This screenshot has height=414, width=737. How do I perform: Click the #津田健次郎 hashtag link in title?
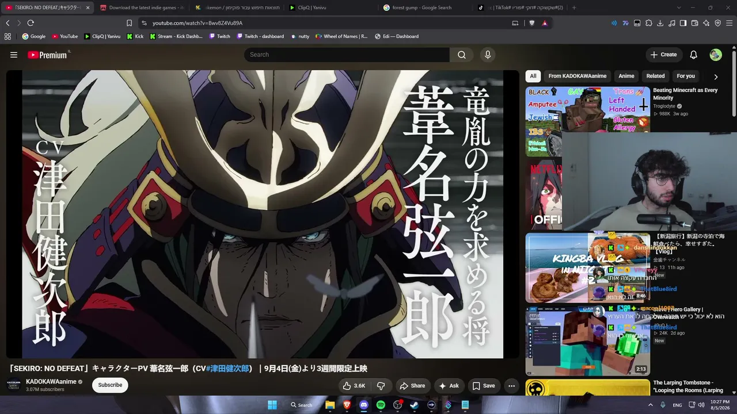[x=227, y=369]
